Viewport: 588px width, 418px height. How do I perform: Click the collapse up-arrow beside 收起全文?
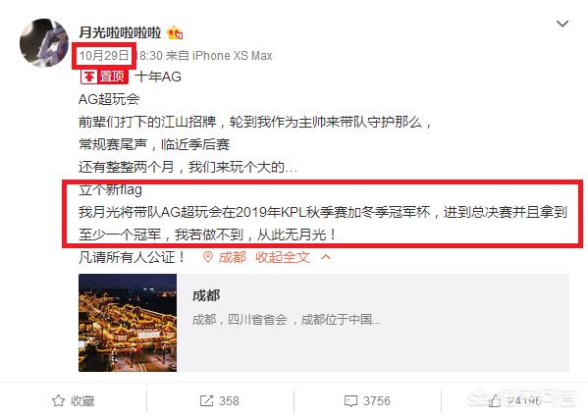[326, 257]
